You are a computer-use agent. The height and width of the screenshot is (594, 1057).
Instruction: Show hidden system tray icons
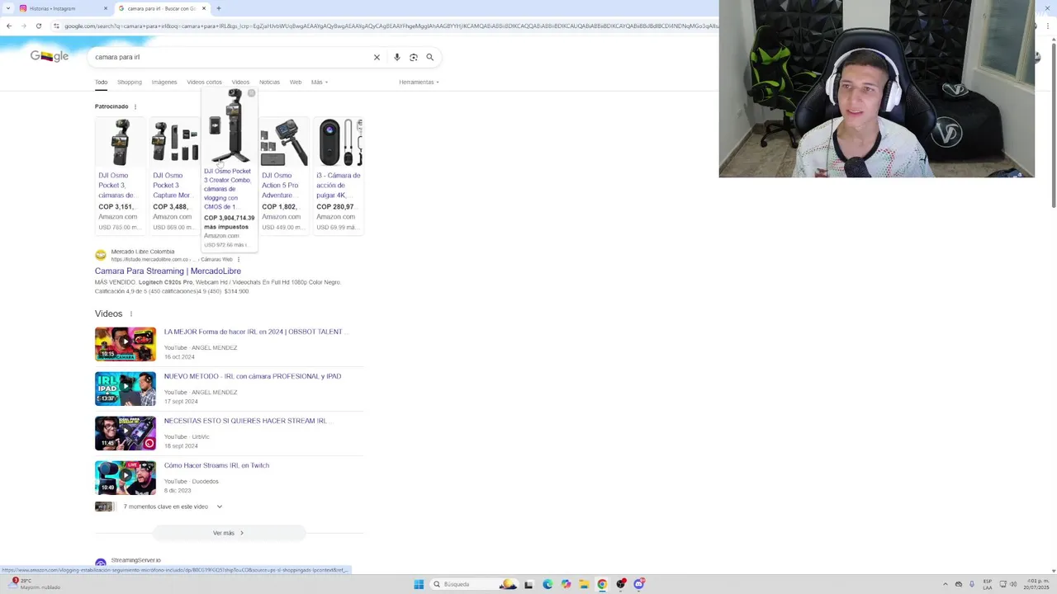(x=946, y=584)
